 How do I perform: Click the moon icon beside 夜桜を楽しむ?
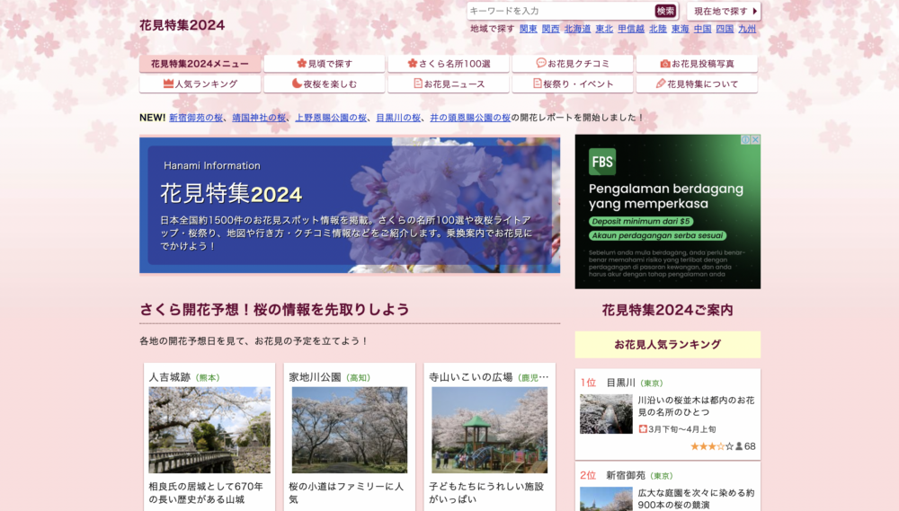pos(297,83)
